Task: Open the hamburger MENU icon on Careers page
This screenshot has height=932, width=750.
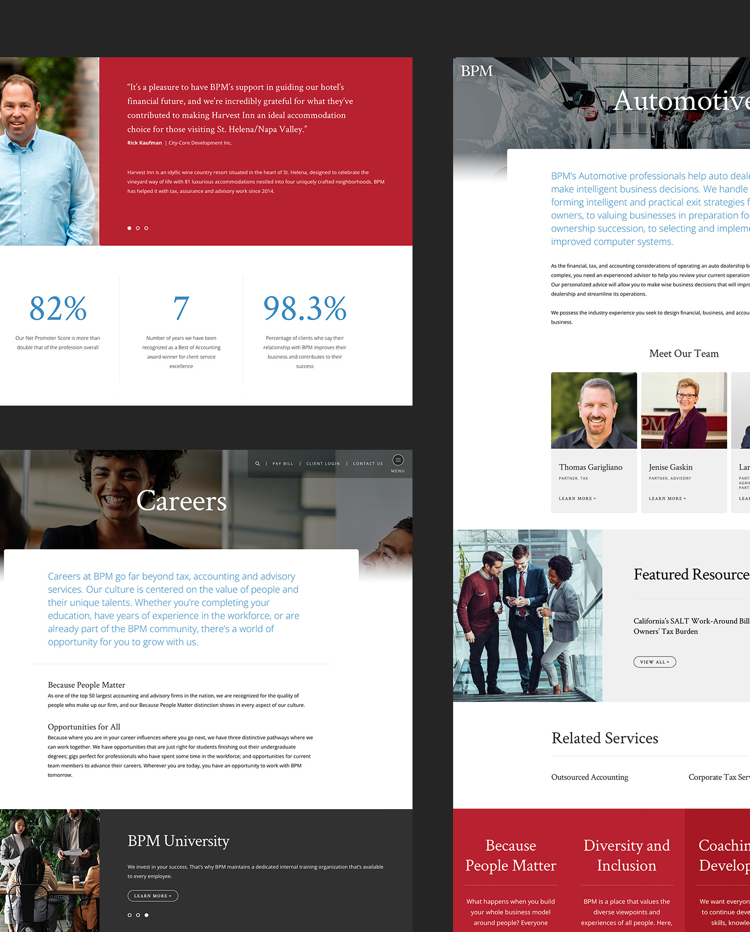Action: click(398, 460)
